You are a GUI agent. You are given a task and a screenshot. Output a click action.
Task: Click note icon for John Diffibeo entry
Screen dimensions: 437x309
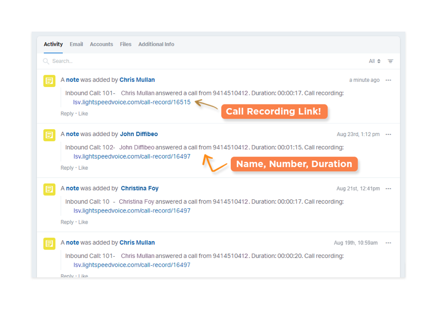coord(50,135)
